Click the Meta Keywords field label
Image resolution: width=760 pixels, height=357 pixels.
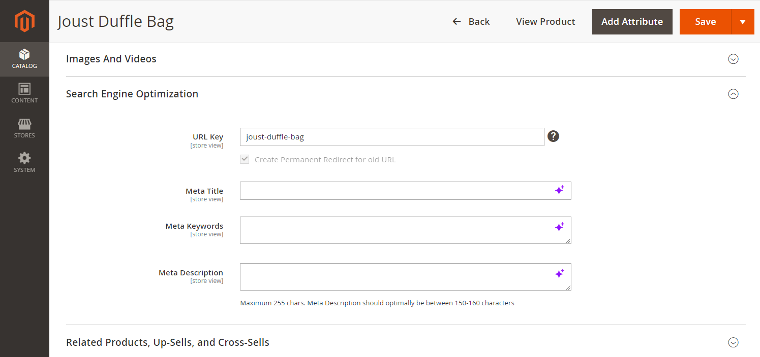[x=194, y=226]
